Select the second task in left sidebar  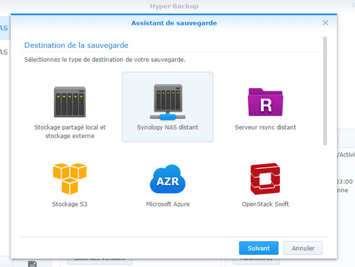tap(5, 52)
